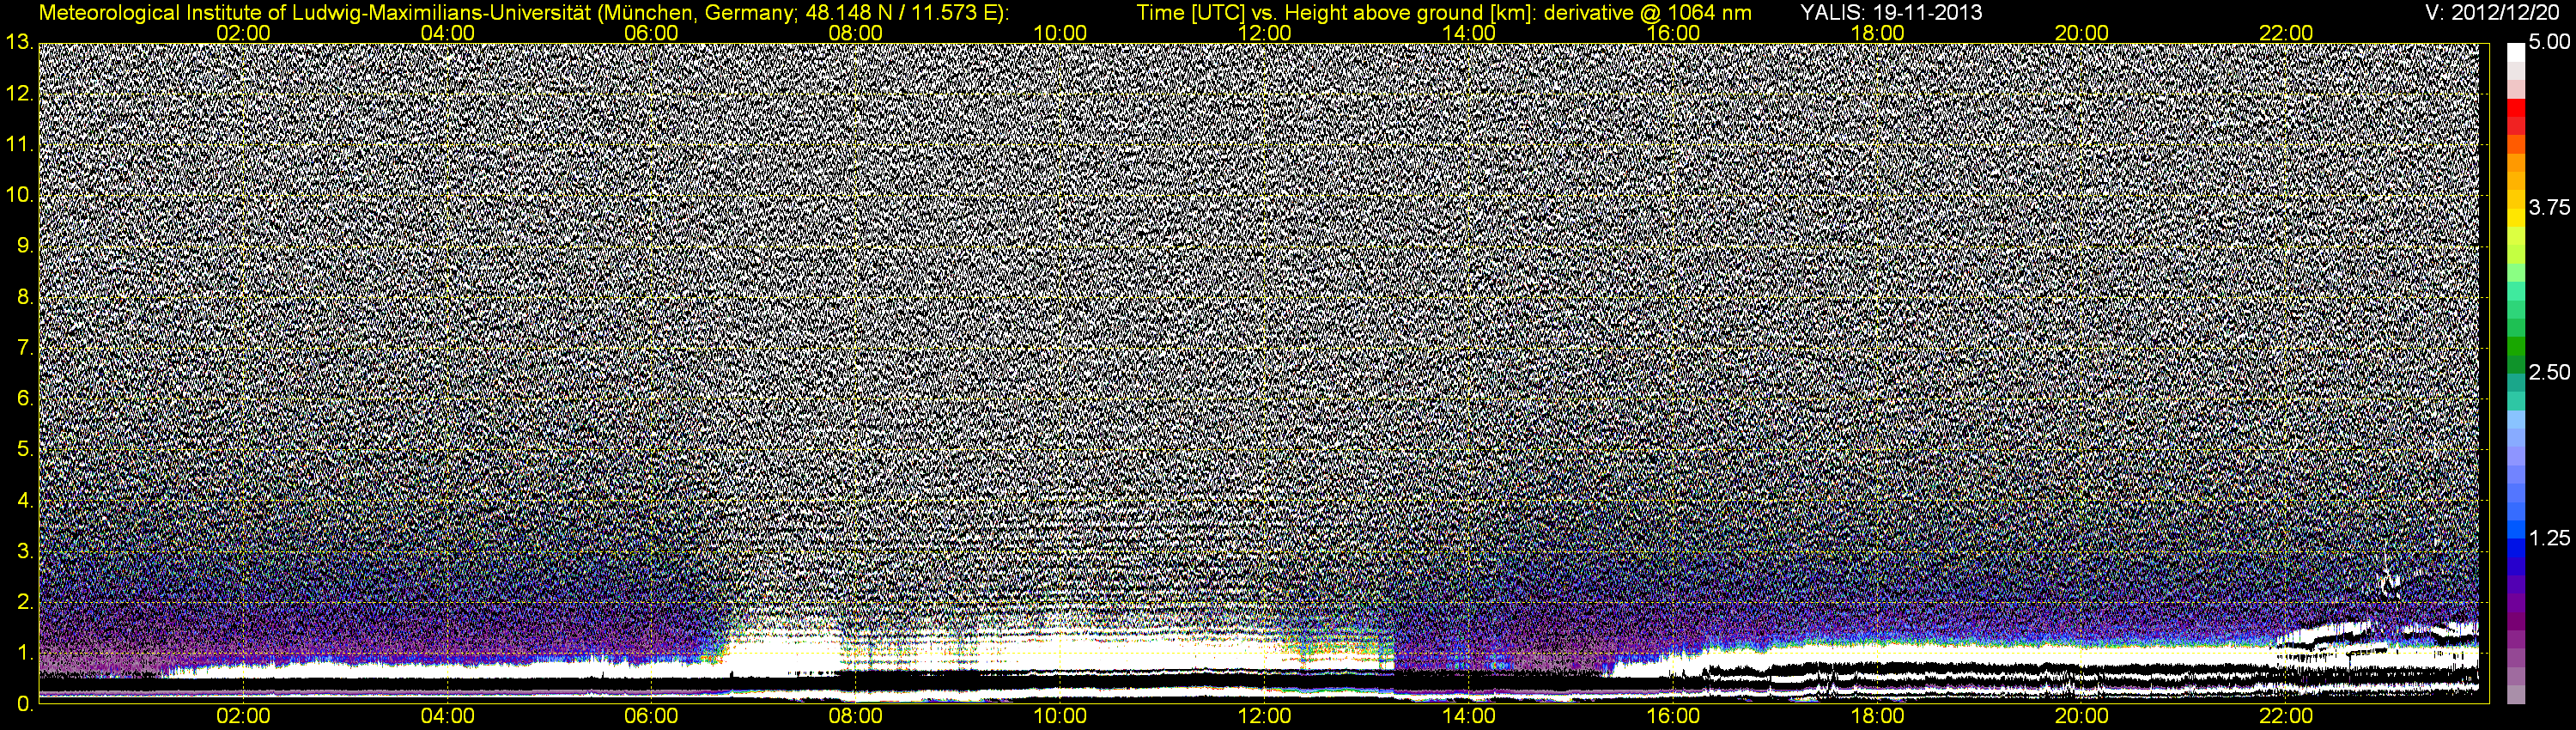The width and height of the screenshot is (2576, 730).
Task: Click the 08:00 label on the bottom time axis
Action: 856,717
